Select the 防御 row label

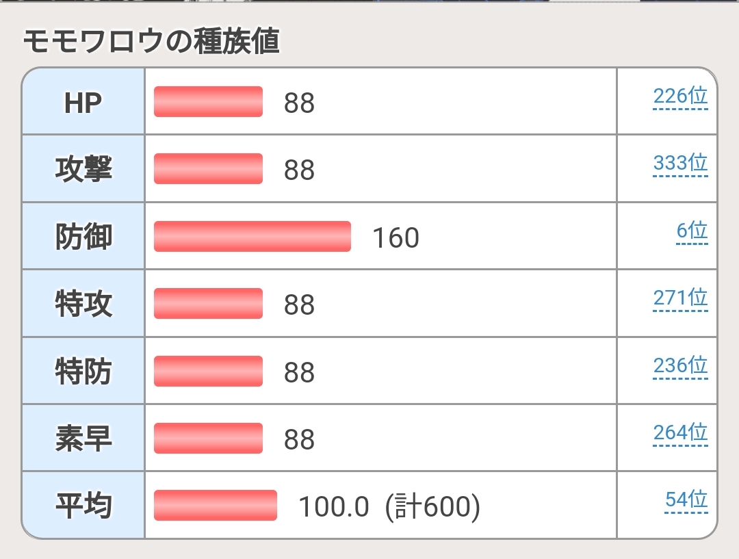(x=83, y=237)
